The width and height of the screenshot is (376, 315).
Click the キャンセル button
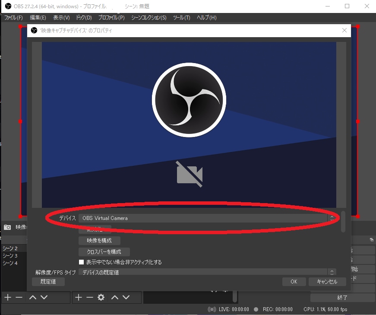coord(327,281)
